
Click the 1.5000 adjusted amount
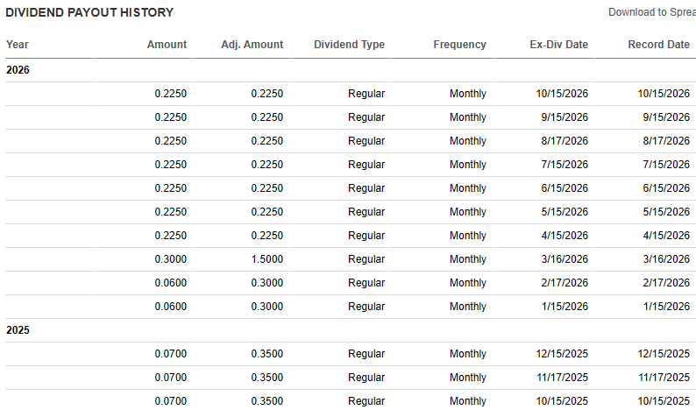[x=267, y=259]
